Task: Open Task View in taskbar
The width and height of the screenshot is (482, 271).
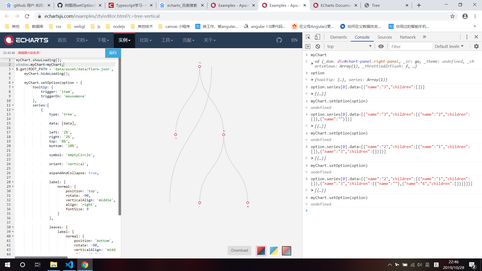Action: point(38,265)
